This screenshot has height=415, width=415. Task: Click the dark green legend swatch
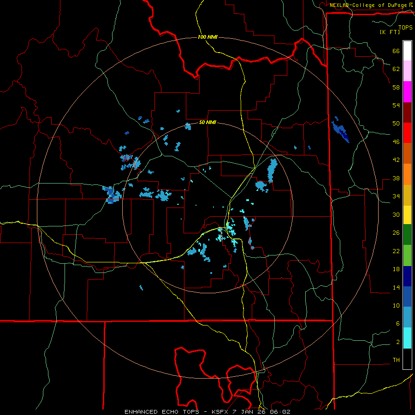(407, 235)
